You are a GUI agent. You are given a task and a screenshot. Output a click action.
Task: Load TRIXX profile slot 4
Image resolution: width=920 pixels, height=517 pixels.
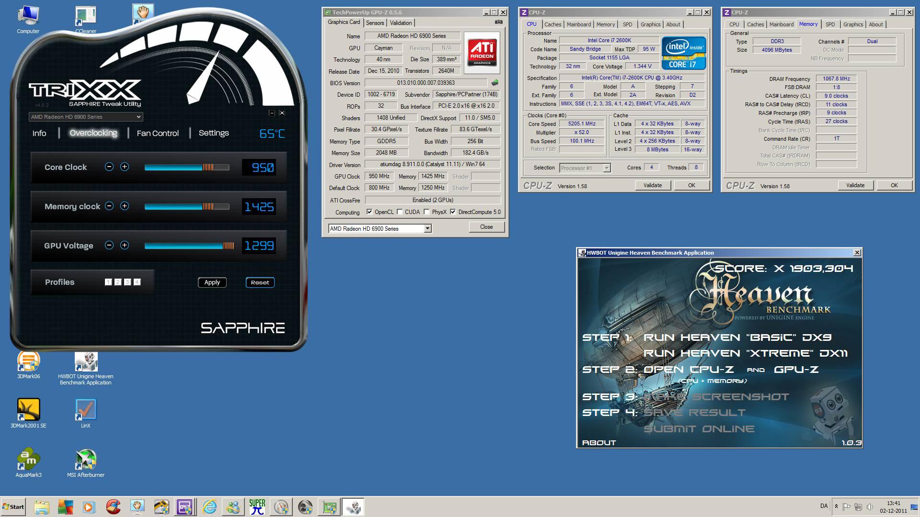tap(137, 282)
